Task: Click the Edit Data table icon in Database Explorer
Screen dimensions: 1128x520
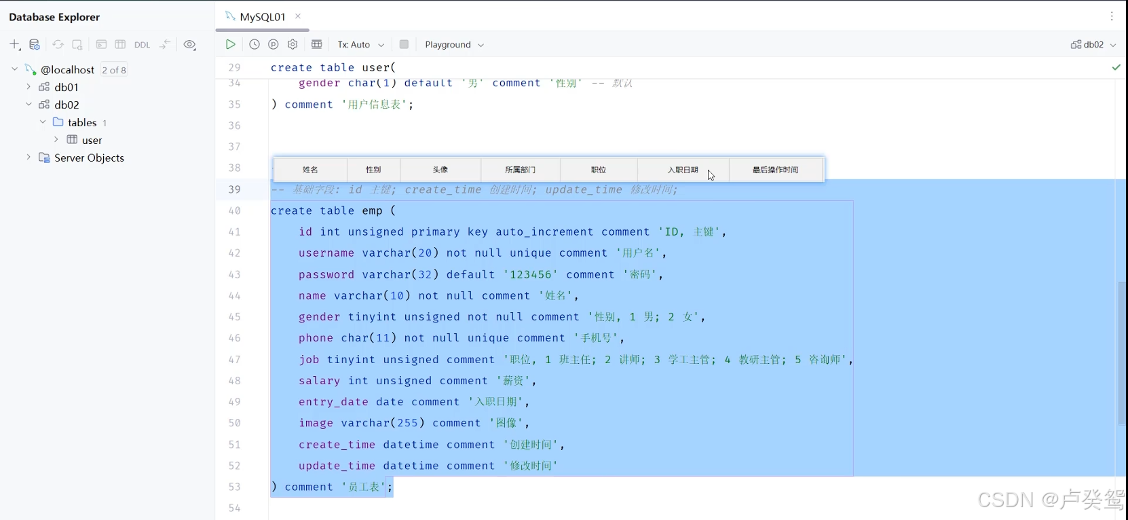Action: [120, 45]
